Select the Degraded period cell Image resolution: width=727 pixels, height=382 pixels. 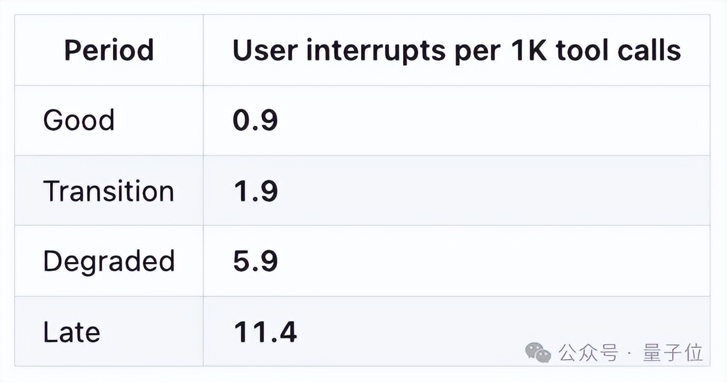(x=109, y=261)
